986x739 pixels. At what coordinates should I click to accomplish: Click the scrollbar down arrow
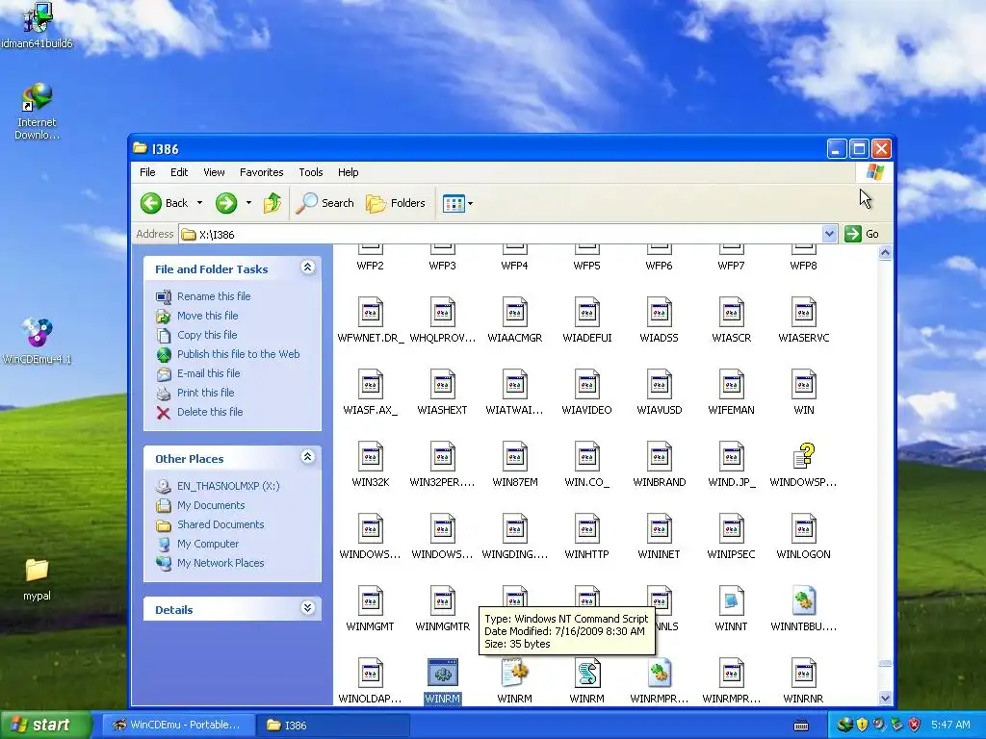coord(885,698)
